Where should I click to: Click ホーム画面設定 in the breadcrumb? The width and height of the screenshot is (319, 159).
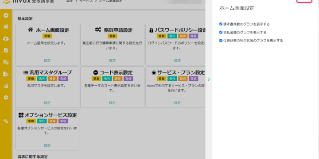111,1
